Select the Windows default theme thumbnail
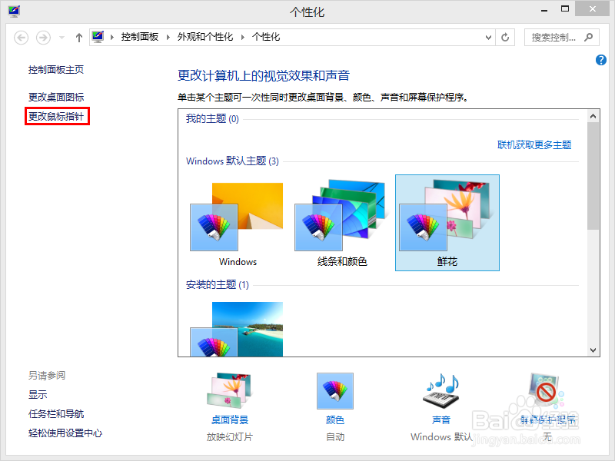The image size is (615, 461). tap(237, 224)
